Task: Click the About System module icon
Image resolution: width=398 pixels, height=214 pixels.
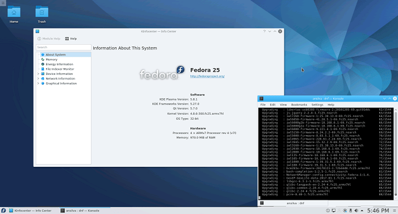Action: 43,54
